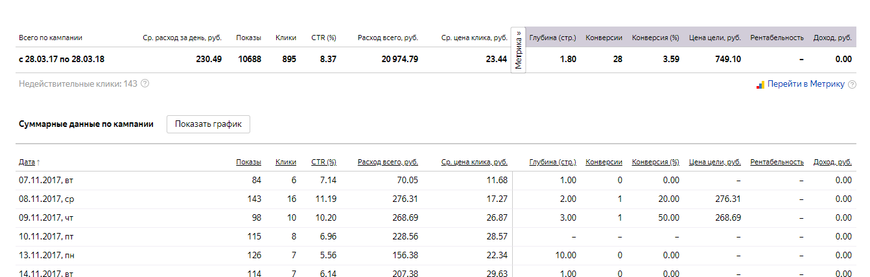Sort table by Показы column header

coord(249,162)
